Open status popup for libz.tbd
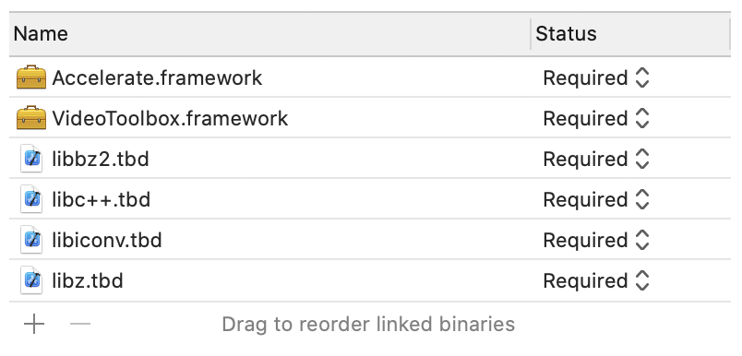Viewport: 742px width, 356px height. pos(596,281)
